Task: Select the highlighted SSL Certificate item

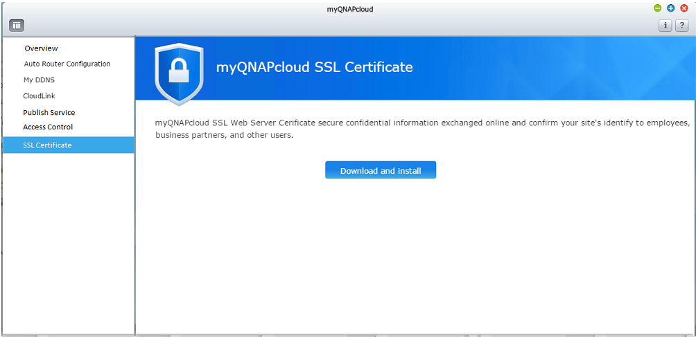Action: (69, 145)
